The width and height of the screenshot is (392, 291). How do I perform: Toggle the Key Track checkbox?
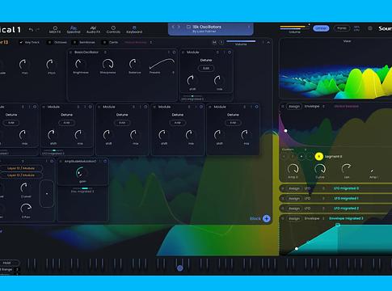click(21, 42)
